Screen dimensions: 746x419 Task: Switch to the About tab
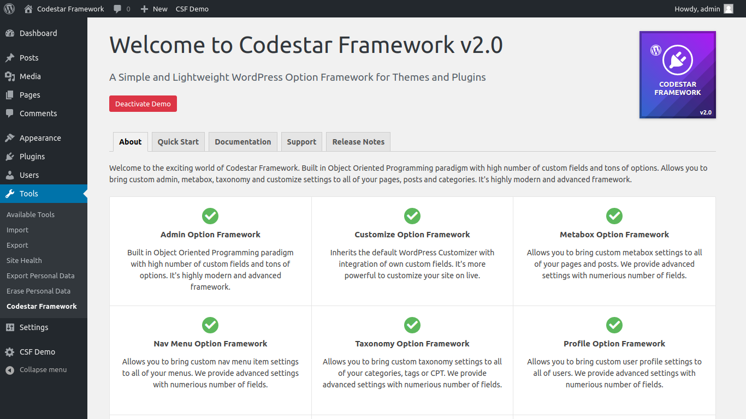point(131,142)
